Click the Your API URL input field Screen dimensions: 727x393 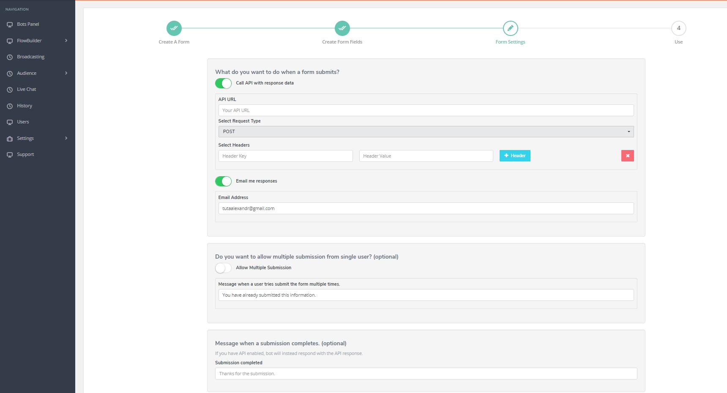[x=426, y=110]
